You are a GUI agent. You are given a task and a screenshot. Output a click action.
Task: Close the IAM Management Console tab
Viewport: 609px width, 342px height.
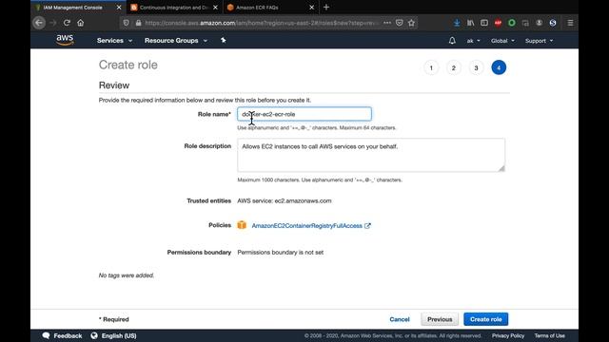[x=119, y=8]
